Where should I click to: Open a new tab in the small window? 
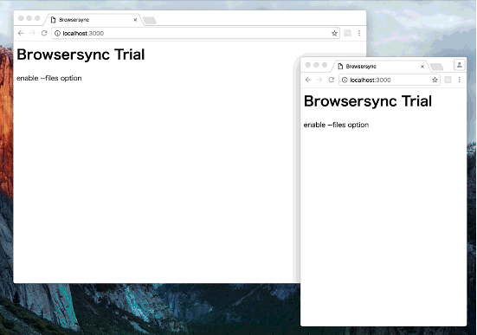(437, 67)
